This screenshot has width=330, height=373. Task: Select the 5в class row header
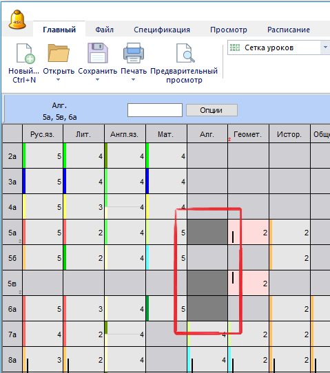(12, 284)
